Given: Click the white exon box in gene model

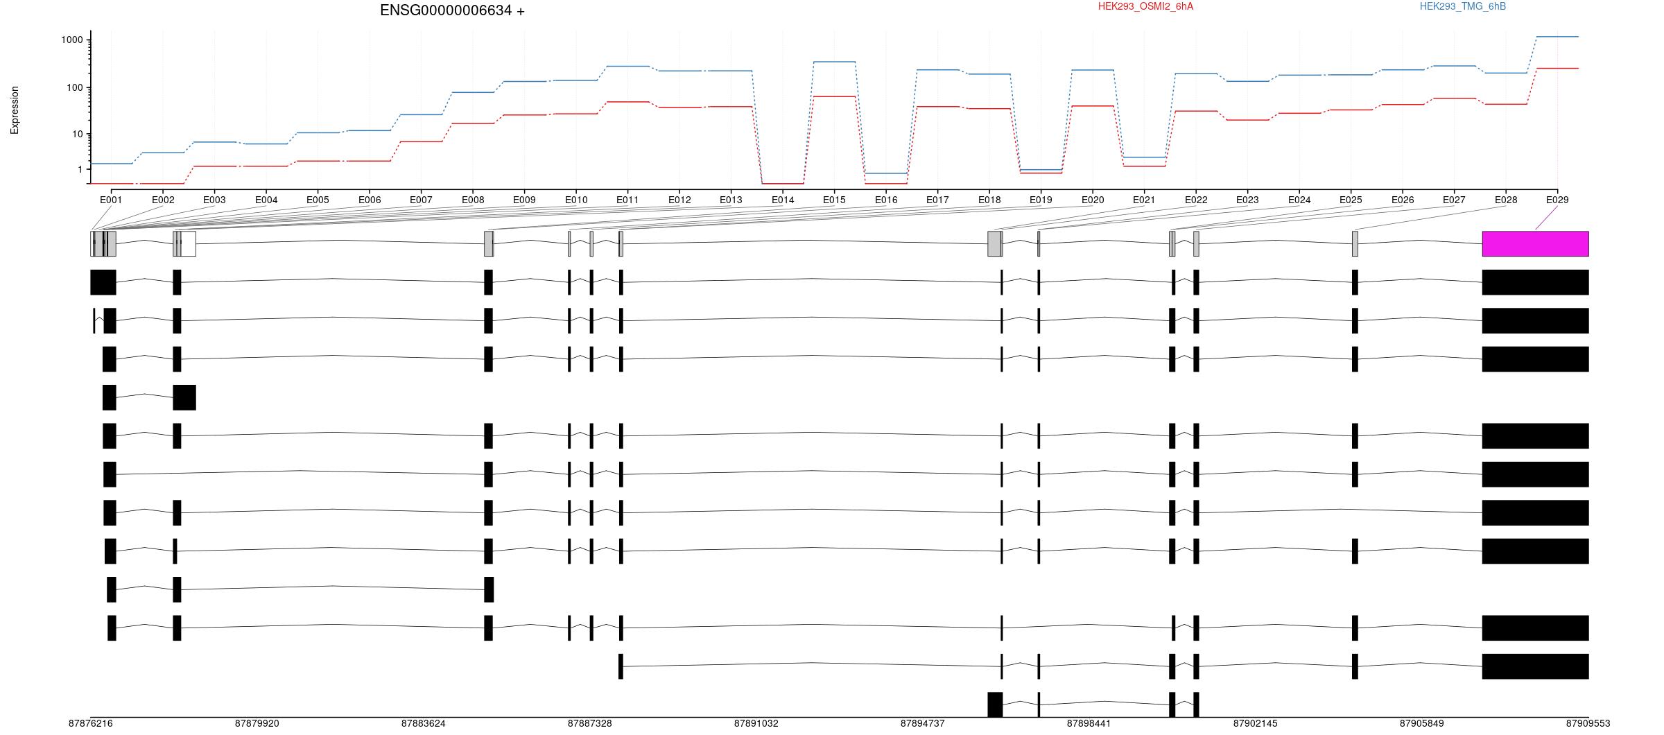Looking at the screenshot, I should click(x=188, y=243).
